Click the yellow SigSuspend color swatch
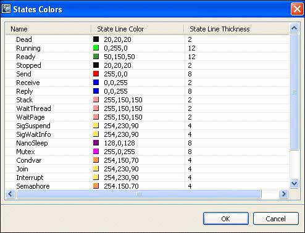This screenshot has height=233, width=305. (x=96, y=126)
